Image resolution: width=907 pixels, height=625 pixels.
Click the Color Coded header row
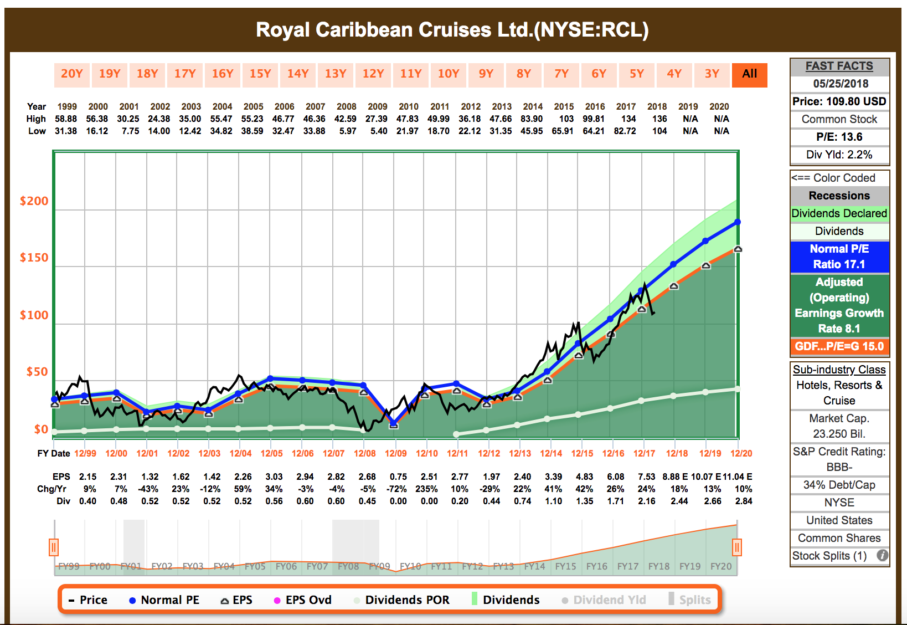click(x=839, y=178)
